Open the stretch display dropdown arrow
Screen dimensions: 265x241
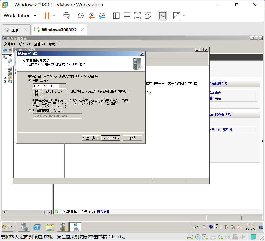coord(184,15)
